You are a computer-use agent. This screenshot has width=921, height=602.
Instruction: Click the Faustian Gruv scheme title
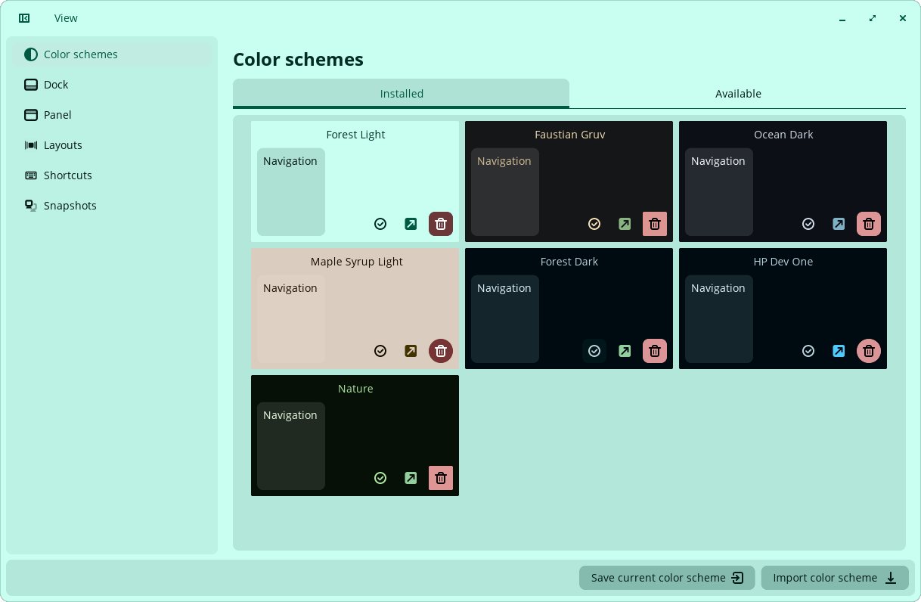click(569, 135)
